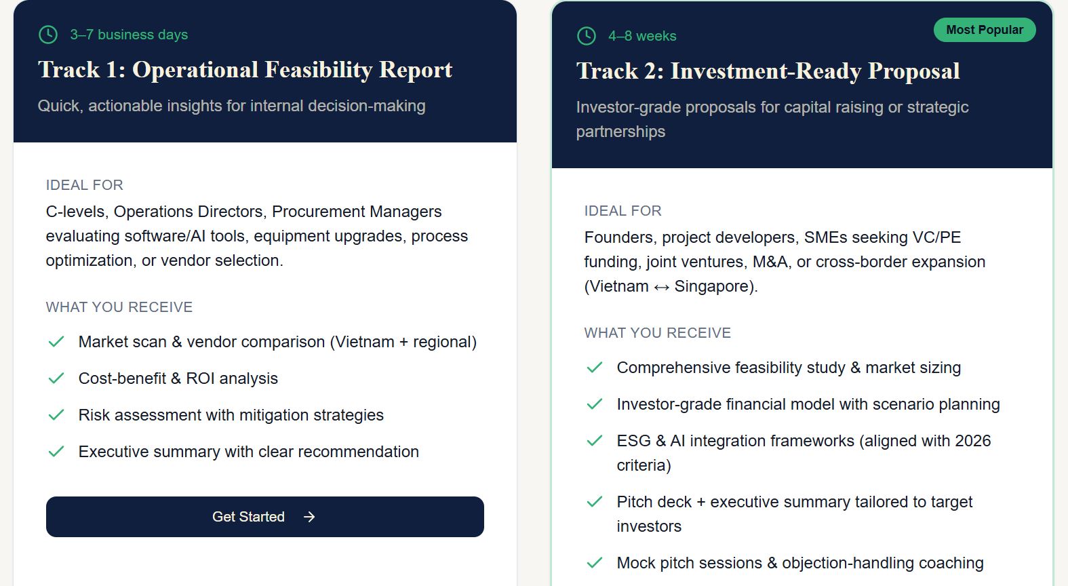Click checkmark beside Executive summary with clear recommendation
1068x586 pixels.
tap(56, 452)
